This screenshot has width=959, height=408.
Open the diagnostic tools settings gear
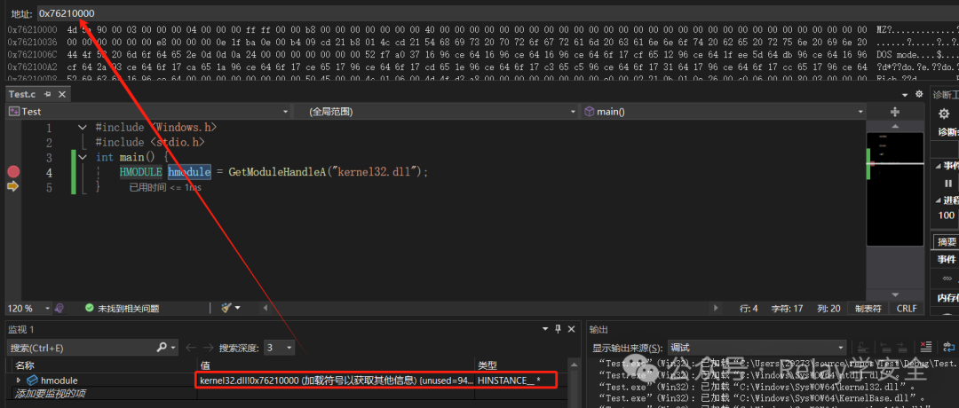coord(944,114)
